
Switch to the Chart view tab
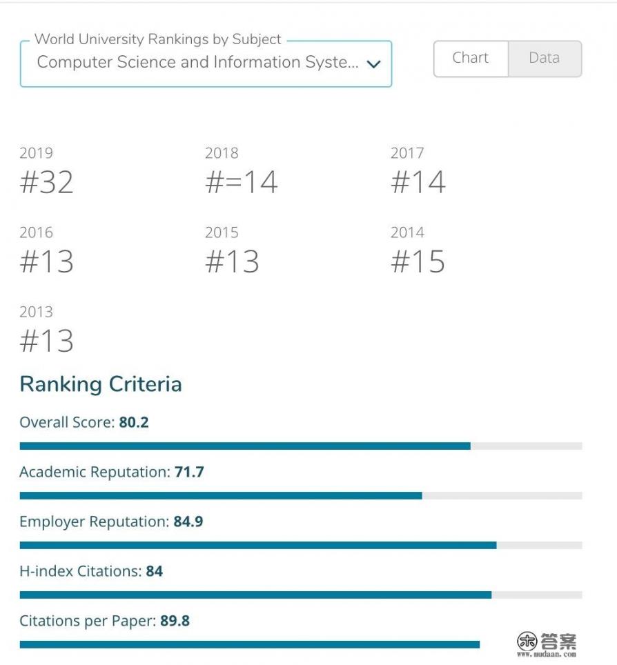tap(471, 59)
